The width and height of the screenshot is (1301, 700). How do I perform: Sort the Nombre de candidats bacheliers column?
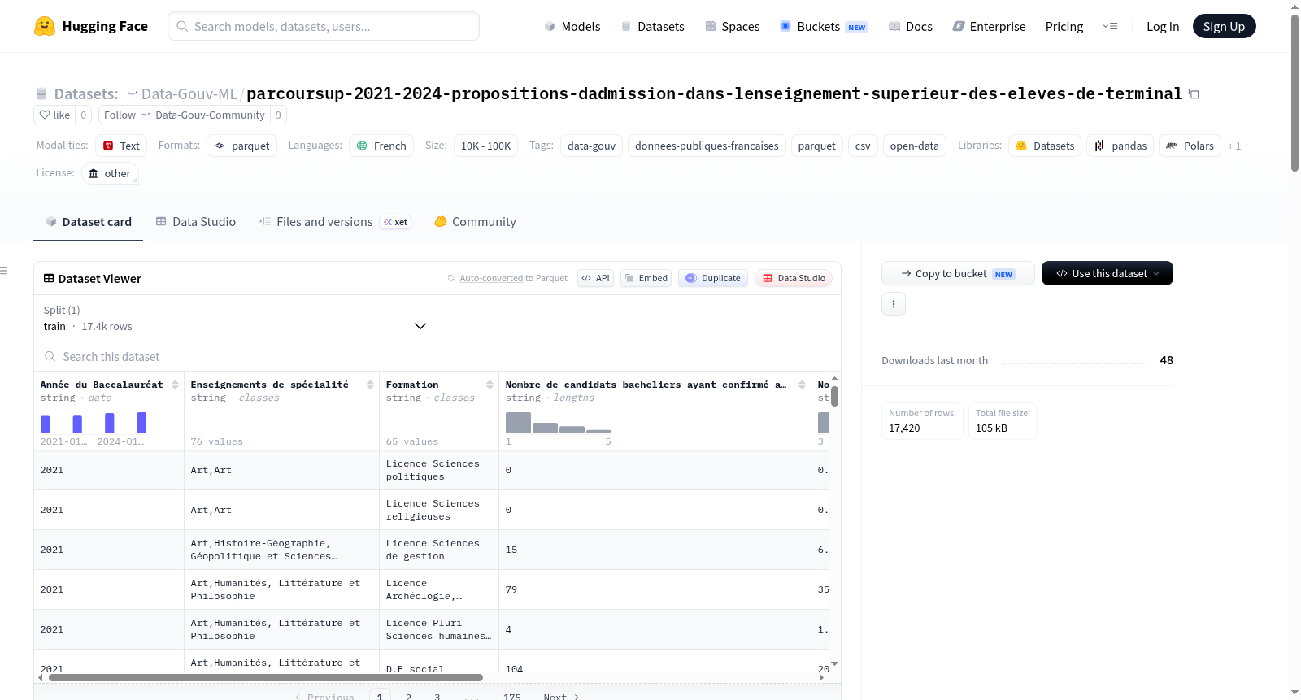[x=802, y=385]
